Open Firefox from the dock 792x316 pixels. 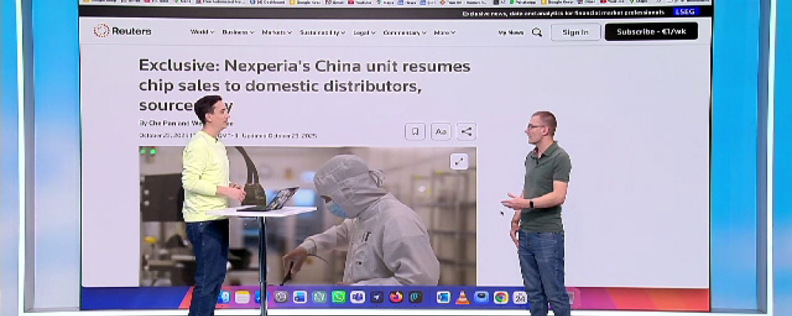pyautogui.click(x=397, y=297)
